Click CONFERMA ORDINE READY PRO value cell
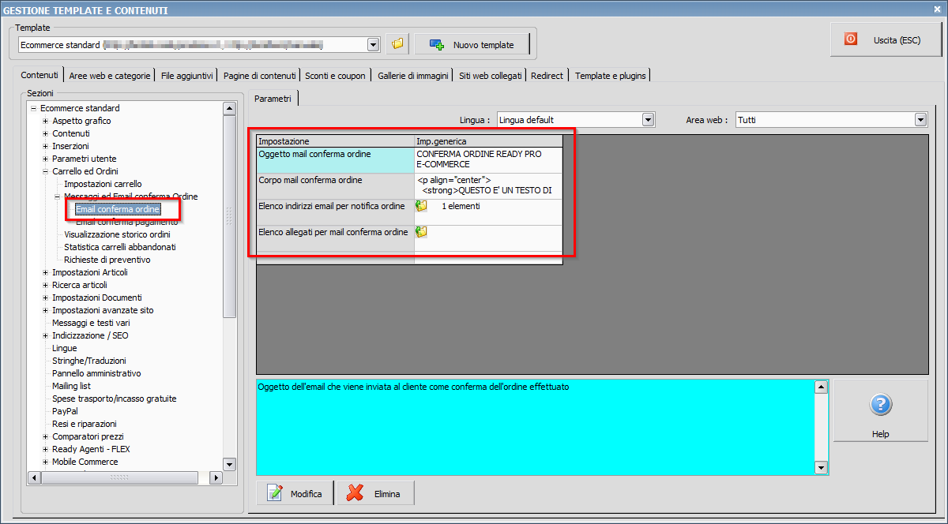This screenshot has height=524, width=948. (x=488, y=160)
